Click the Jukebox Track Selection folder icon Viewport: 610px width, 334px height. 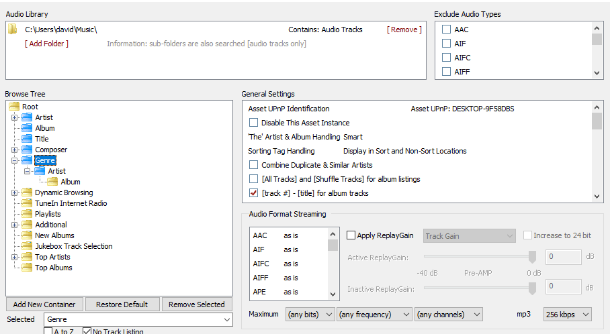pos(27,246)
